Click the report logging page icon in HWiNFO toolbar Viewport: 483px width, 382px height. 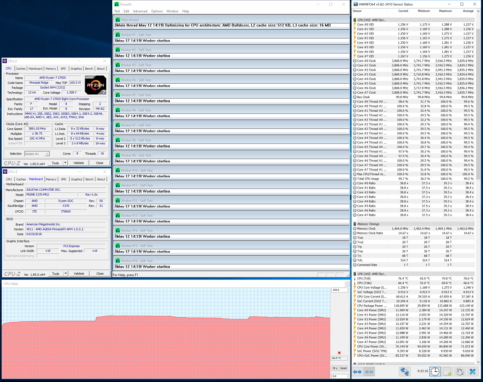click(448, 372)
